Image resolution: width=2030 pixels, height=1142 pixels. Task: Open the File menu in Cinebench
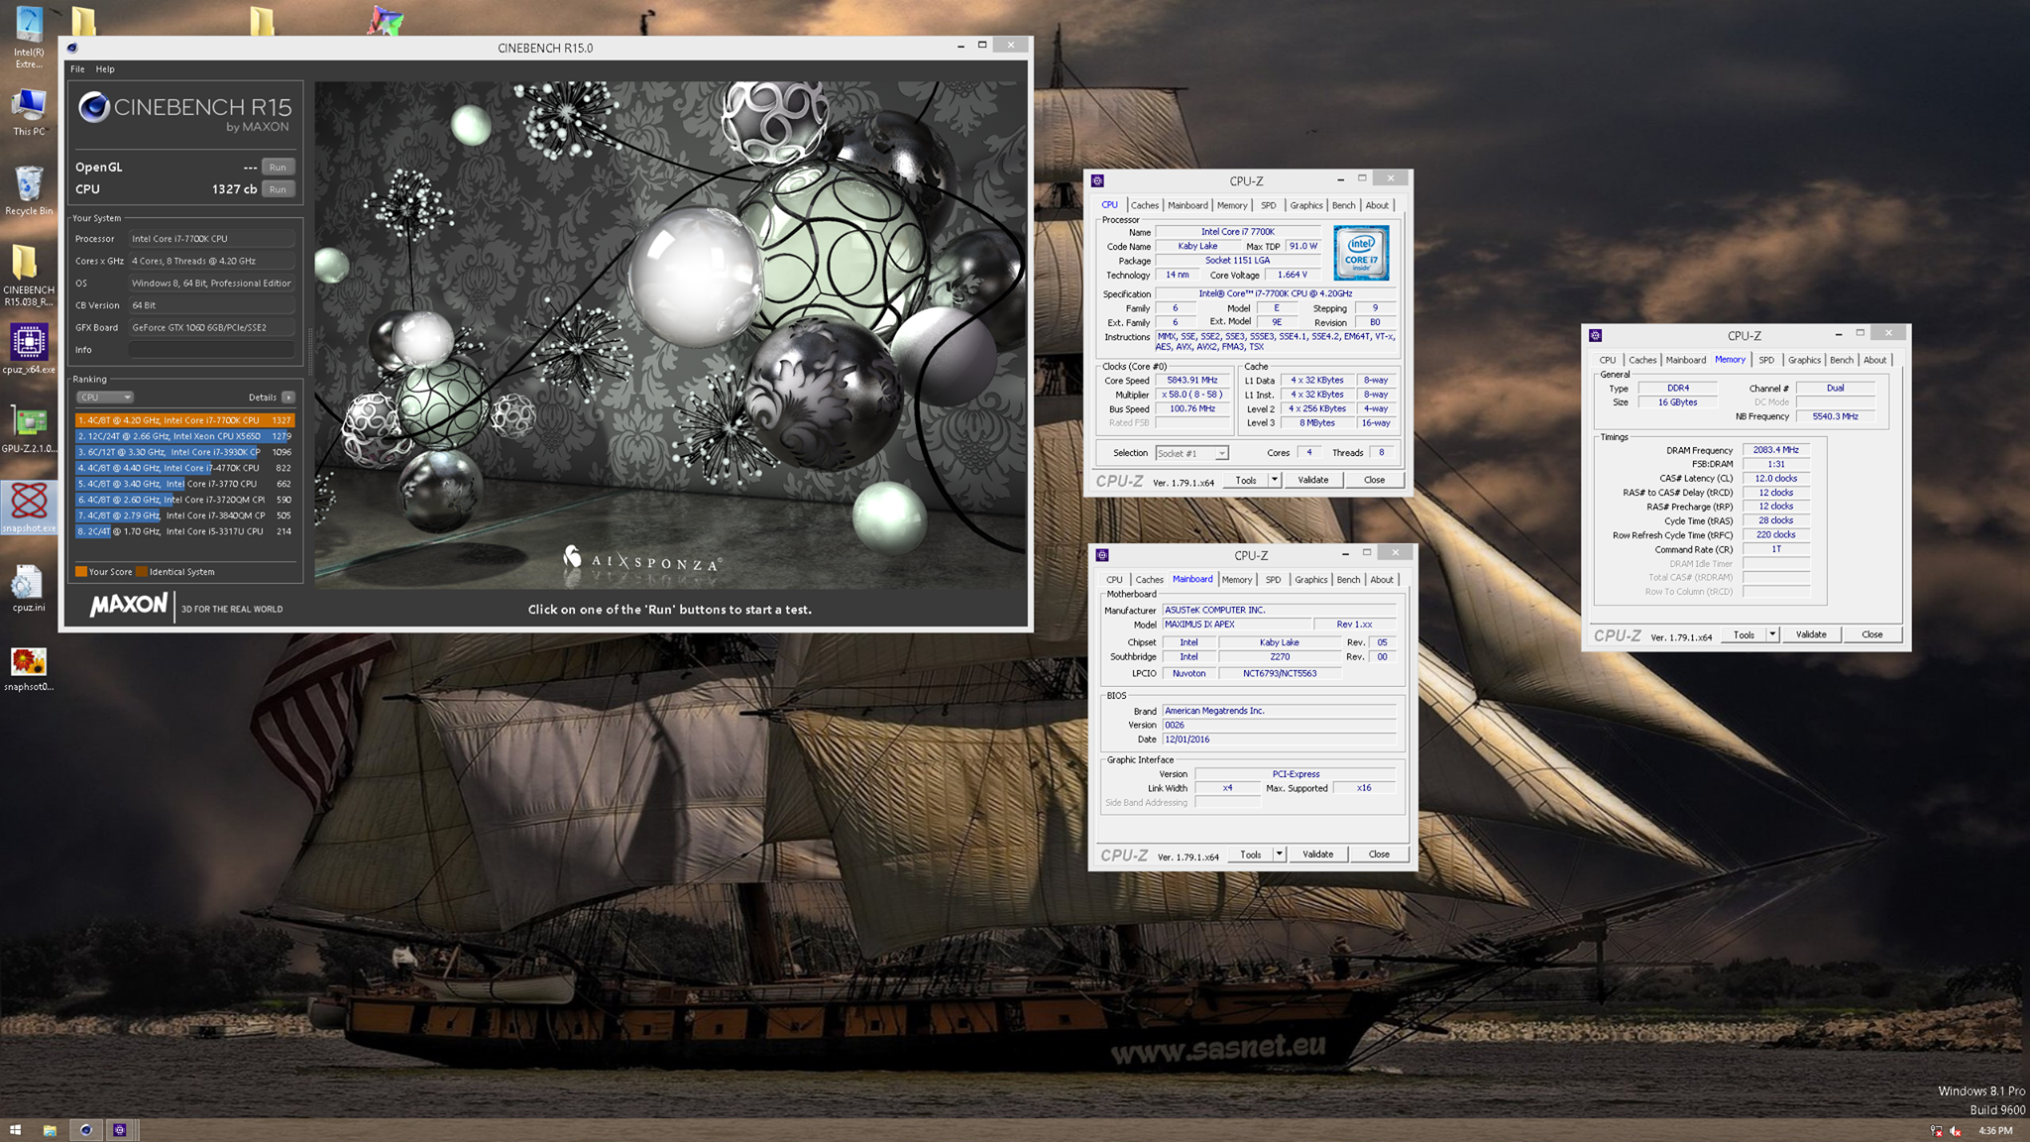(x=77, y=69)
